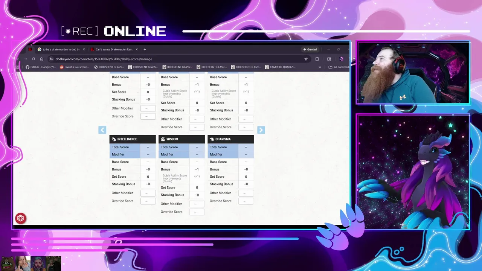The image size is (482, 271).
Task: Click the streamer webcam feed
Action: click(413, 73)
